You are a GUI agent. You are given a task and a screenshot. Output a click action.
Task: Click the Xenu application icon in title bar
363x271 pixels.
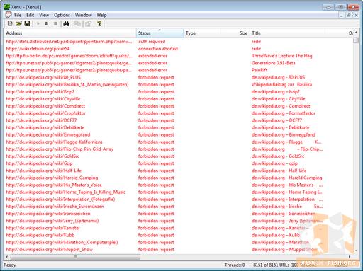coord(6,7)
